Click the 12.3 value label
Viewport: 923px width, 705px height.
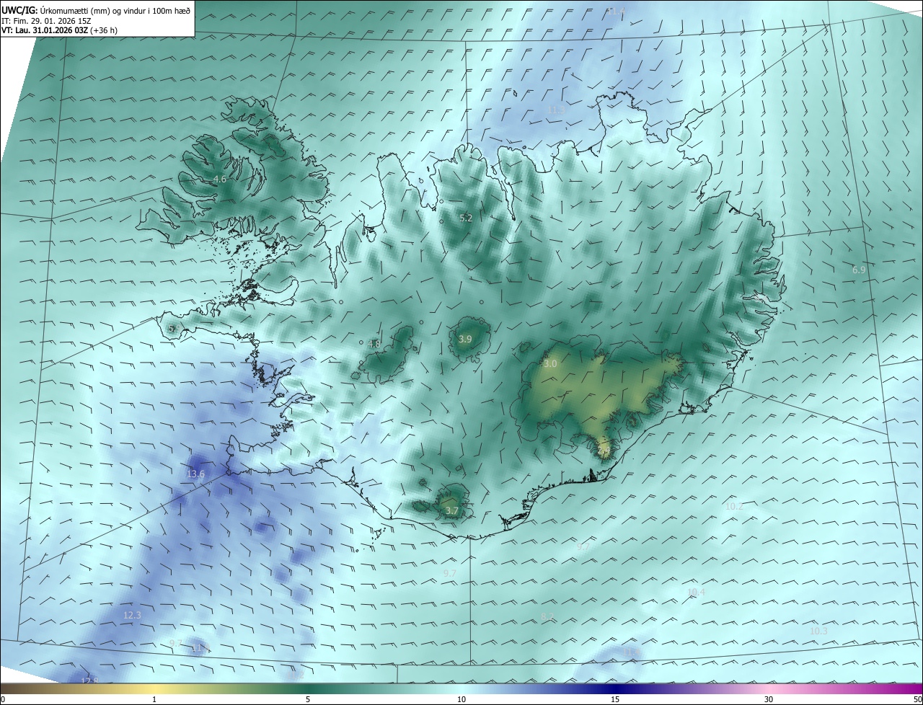point(132,615)
